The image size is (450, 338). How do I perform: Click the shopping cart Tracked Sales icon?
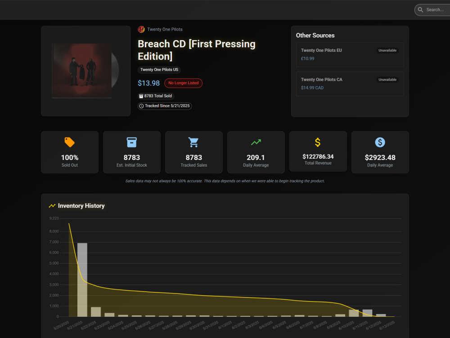click(x=193, y=142)
